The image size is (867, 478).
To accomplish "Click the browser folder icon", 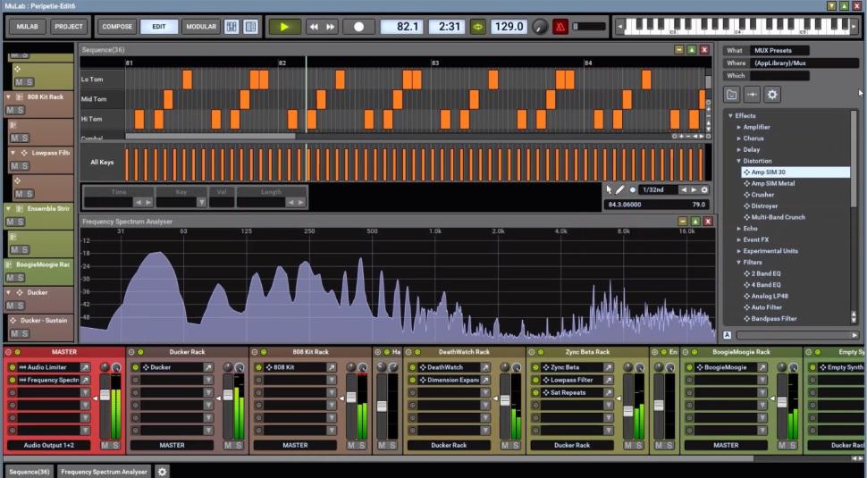I will point(732,95).
